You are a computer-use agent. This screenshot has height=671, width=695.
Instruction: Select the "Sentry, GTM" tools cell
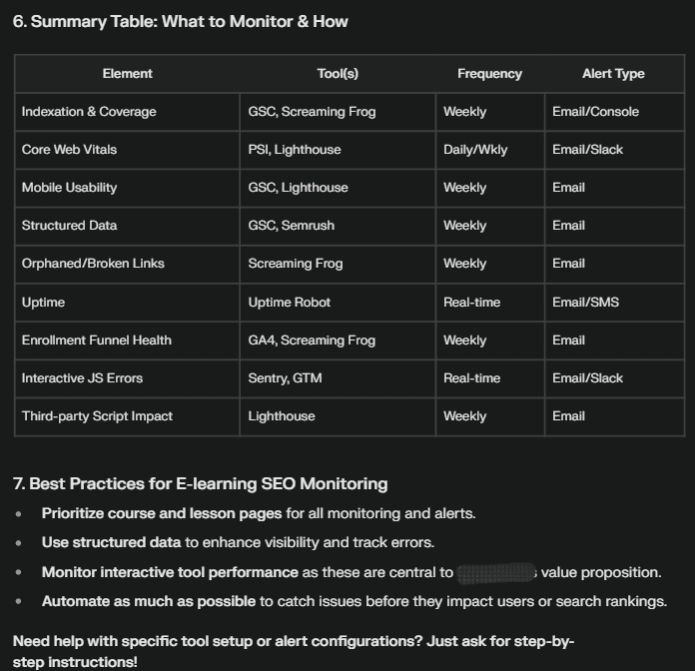click(x=286, y=378)
